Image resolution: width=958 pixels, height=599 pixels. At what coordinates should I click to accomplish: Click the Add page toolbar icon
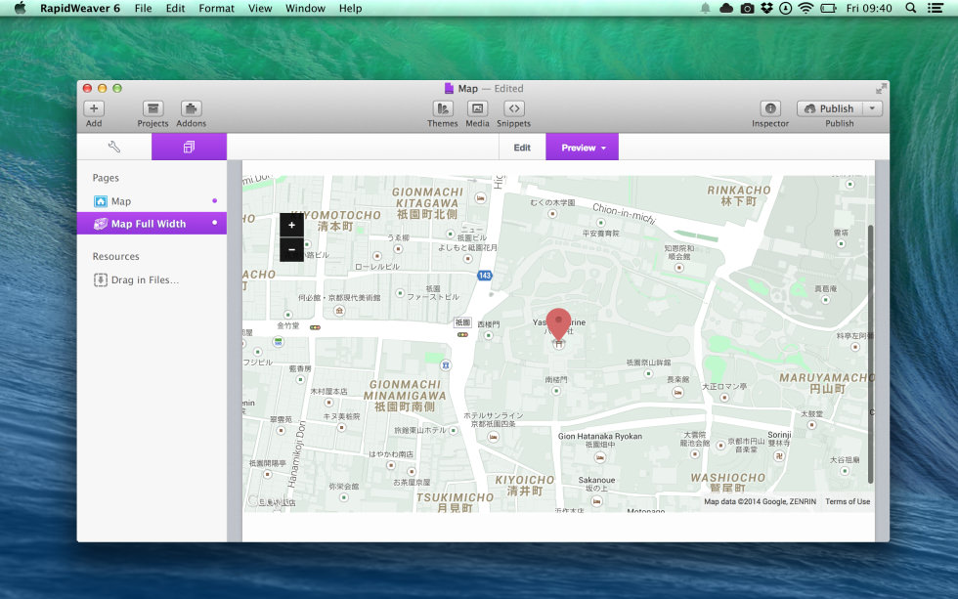coord(94,108)
